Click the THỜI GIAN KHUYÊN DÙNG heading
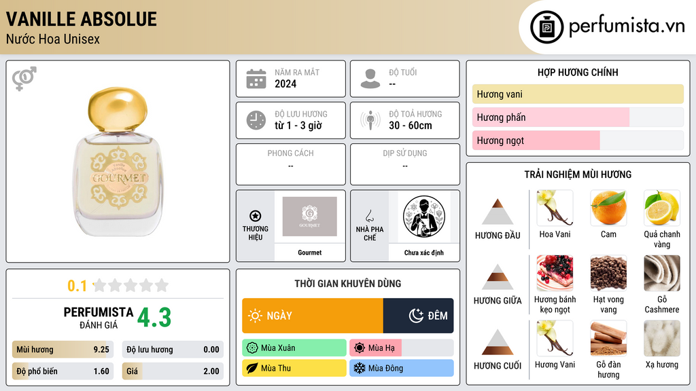The width and height of the screenshot is (696, 391). 348,284
